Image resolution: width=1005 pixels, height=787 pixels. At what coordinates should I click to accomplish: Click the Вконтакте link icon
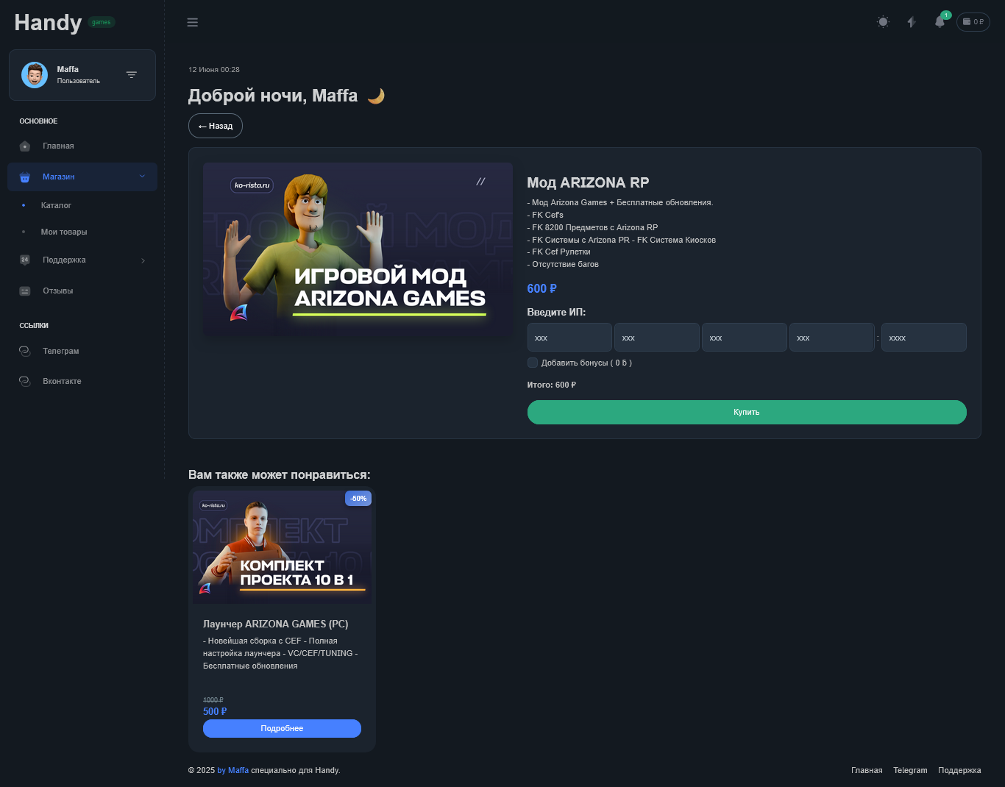click(x=24, y=381)
